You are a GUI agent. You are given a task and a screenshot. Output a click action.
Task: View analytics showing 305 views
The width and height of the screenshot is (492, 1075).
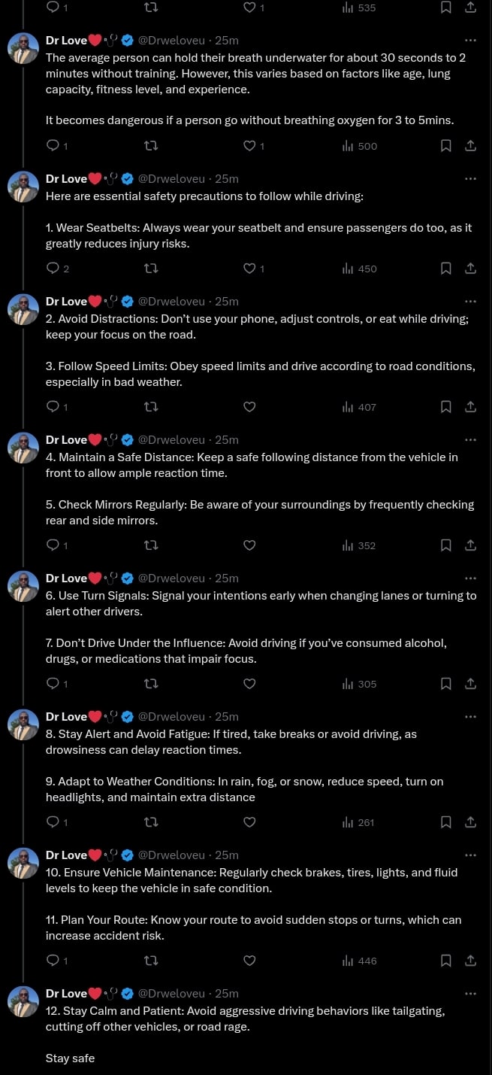click(359, 684)
